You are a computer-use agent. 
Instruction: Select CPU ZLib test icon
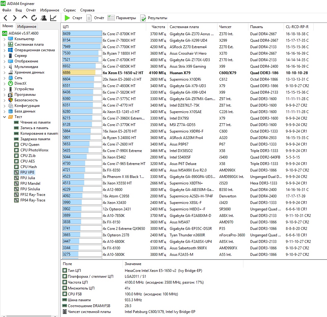point(16,156)
